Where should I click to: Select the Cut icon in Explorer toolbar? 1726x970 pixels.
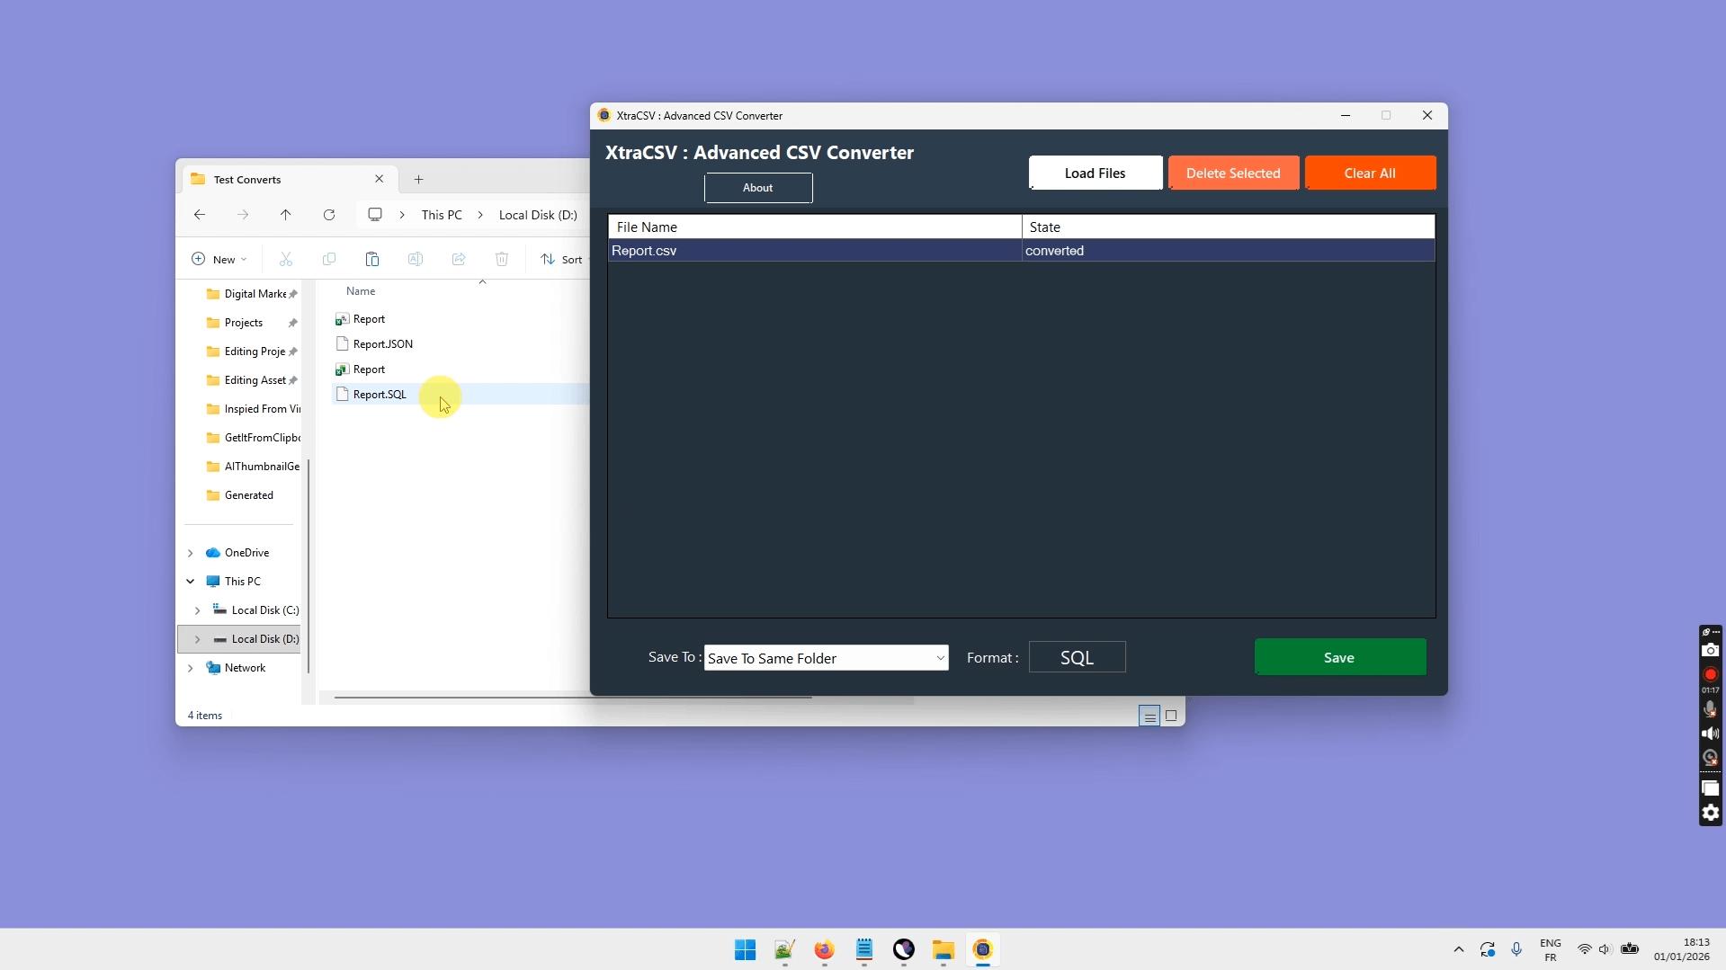[x=286, y=259]
